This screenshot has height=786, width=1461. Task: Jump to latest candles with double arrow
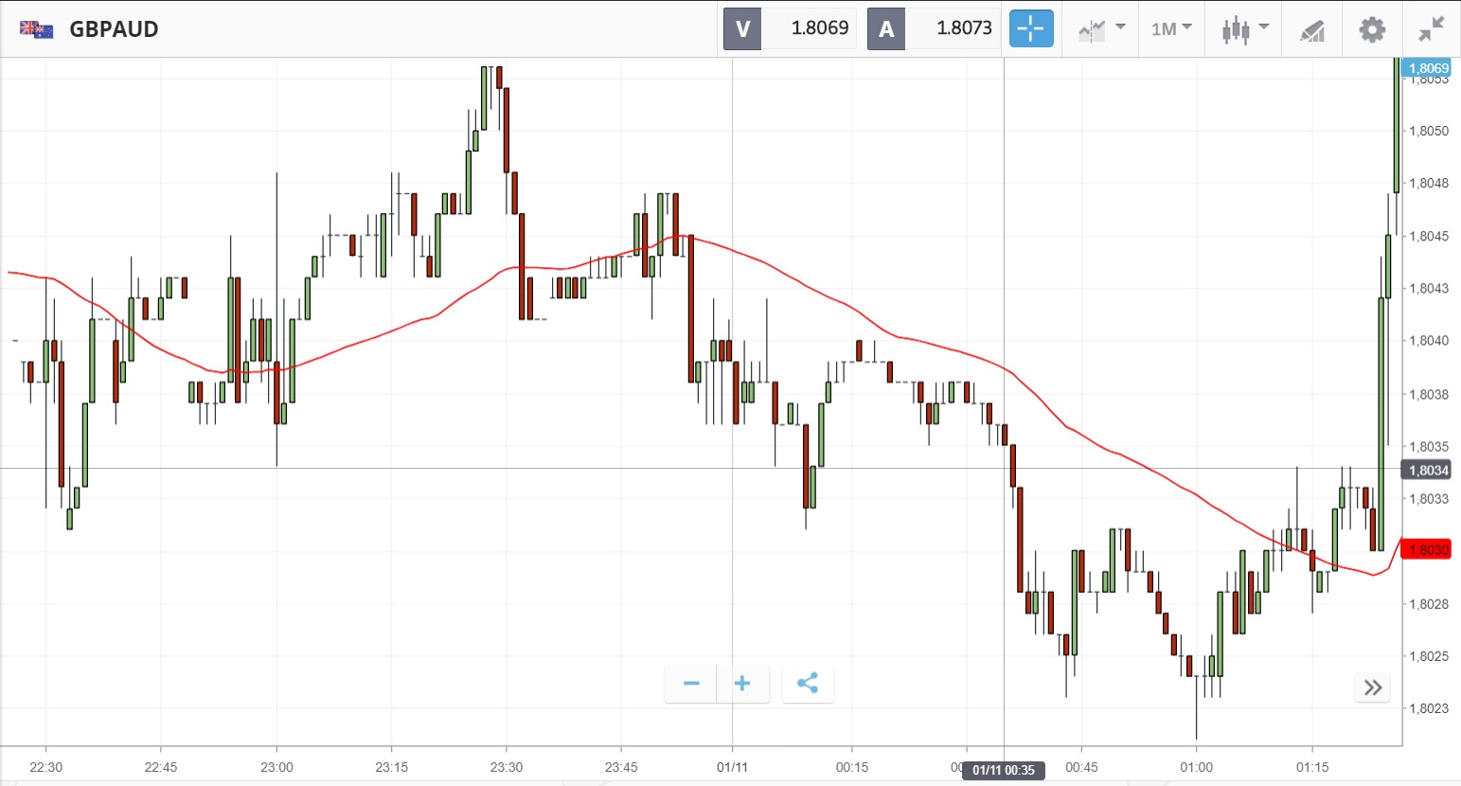click(1373, 688)
